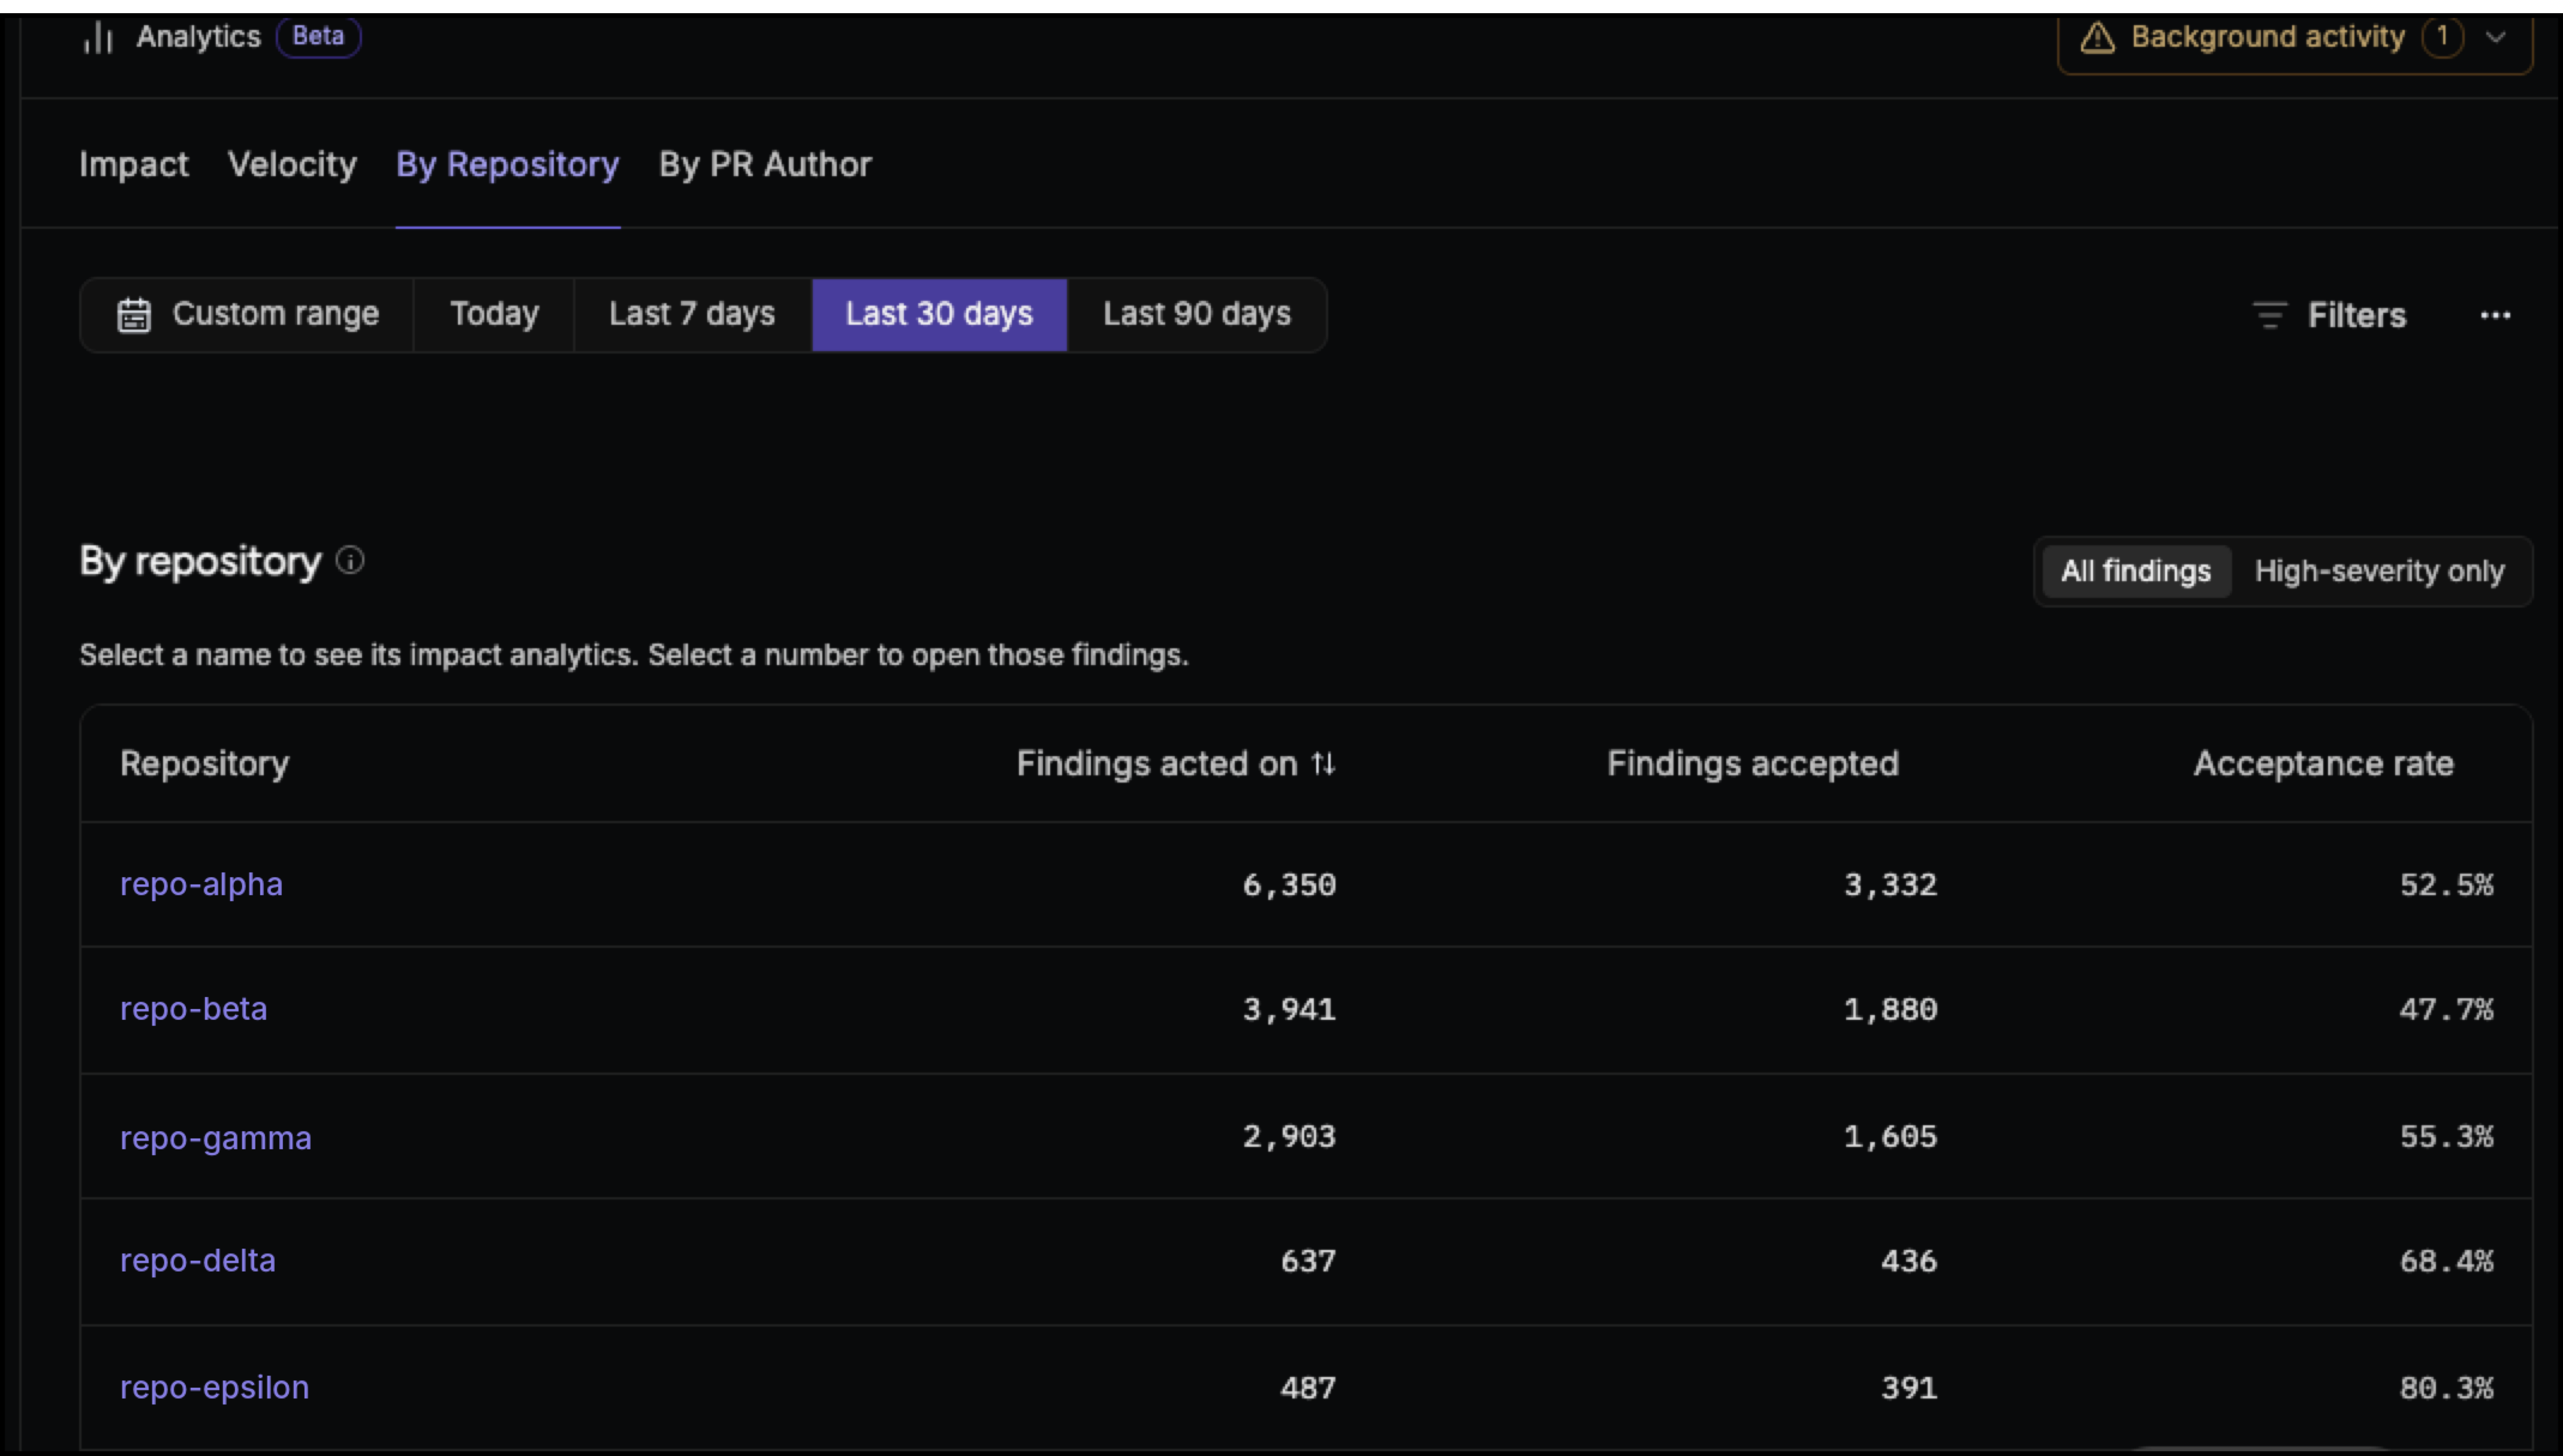Viewport: 2563px width, 1456px height.
Task: Switch to the Impact tab
Action: pos(133,164)
